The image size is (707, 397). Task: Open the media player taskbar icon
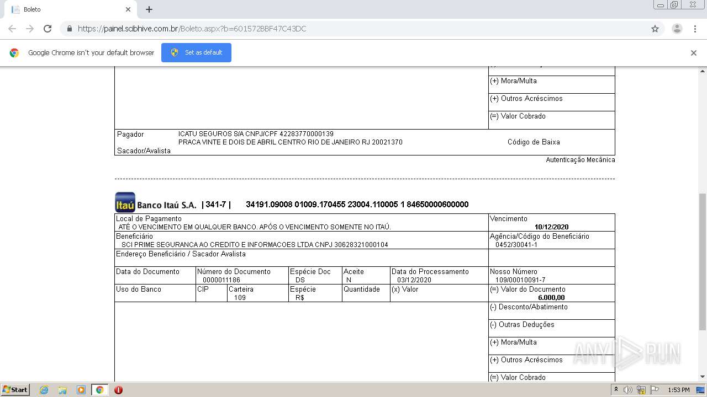click(81, 390)
